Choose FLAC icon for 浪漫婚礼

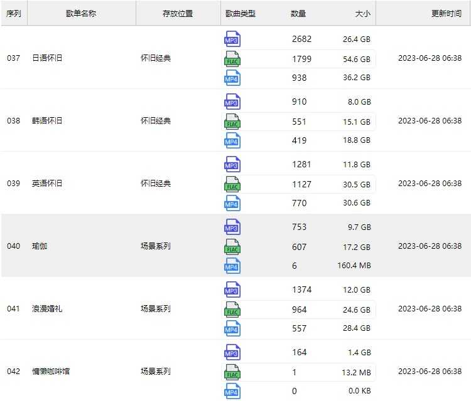point(232,310)
